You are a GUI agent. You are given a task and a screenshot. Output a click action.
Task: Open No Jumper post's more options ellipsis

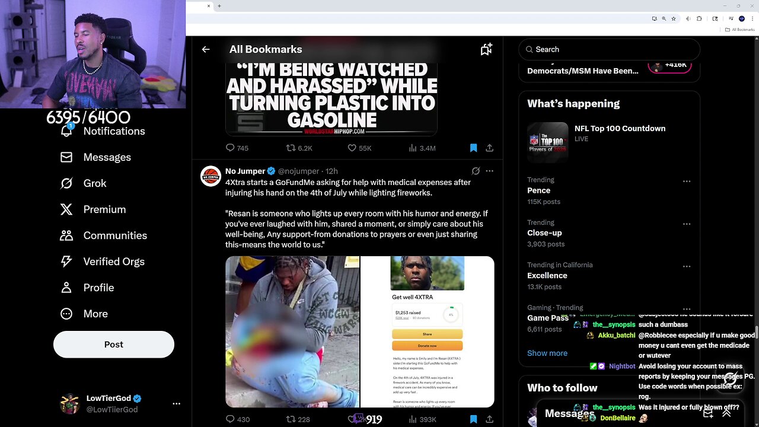click(x=490, y=171)
